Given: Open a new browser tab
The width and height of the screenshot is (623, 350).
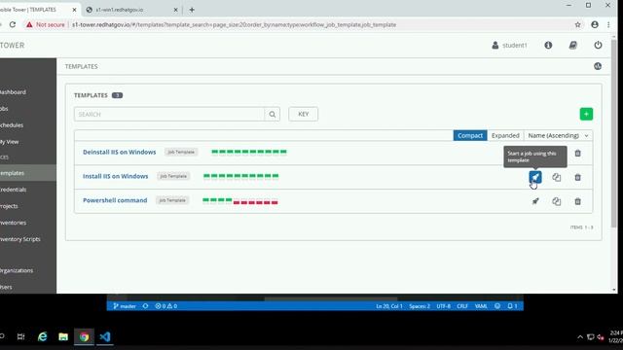Looking at the screenshot, I should click(192, 10).
